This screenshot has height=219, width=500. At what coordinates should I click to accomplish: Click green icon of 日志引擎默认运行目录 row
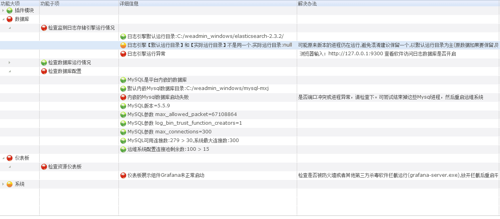point(123,37)
